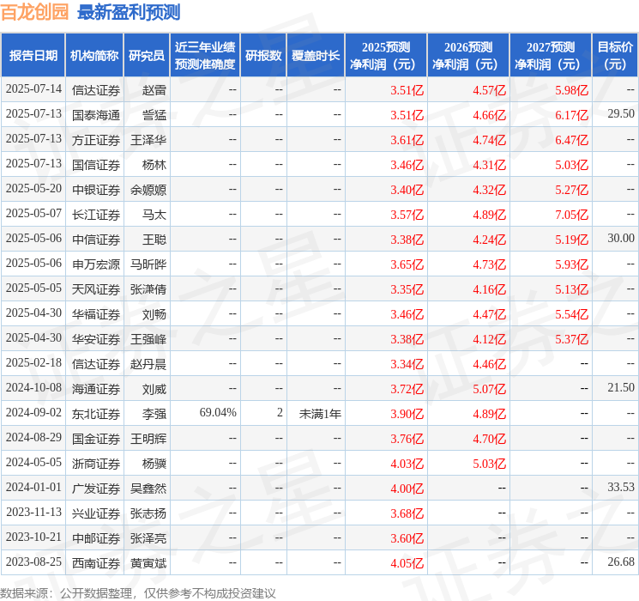Image resolution: width=639 pixels, height=601 pixels.
Task: Click researcher name 余嫄嫄
Action: pyautogui.click(x=148, y=190)
